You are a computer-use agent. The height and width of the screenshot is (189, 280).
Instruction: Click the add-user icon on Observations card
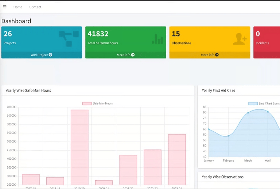tap(240, 39)
